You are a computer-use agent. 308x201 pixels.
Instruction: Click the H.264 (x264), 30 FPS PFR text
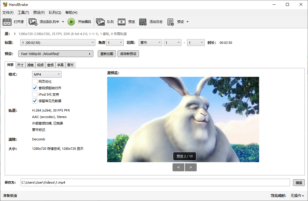[x=51, y=110]
